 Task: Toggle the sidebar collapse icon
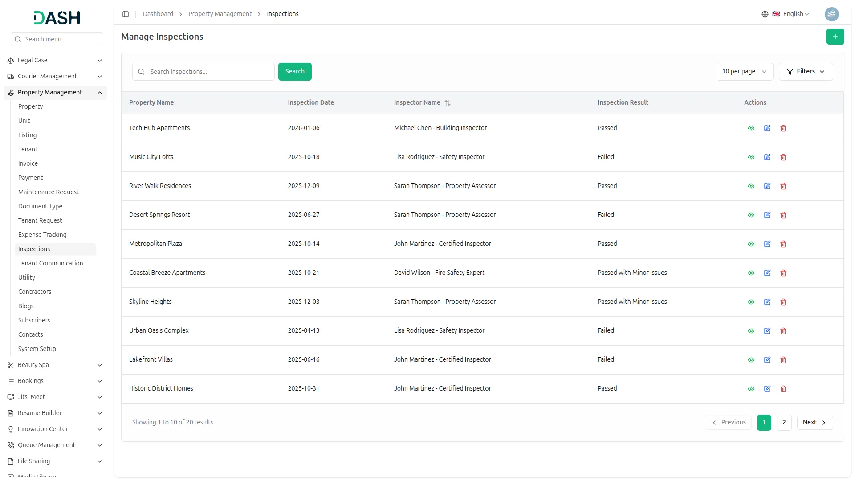click(126, 14)
